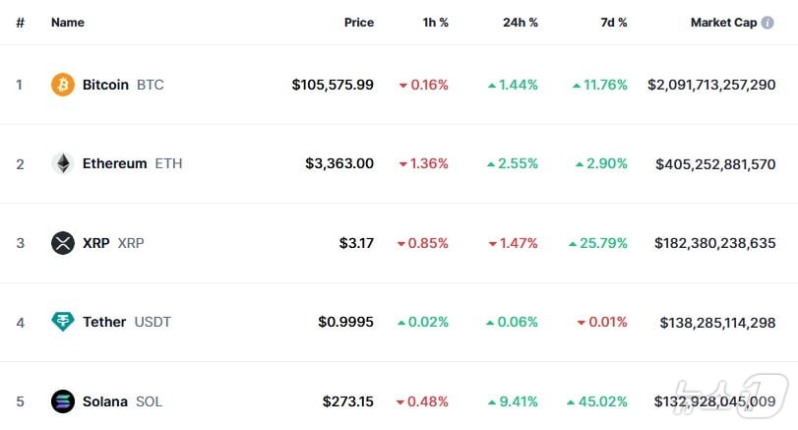Sort by the Name column header
This screenshot has width=798, height=430.
68,23
